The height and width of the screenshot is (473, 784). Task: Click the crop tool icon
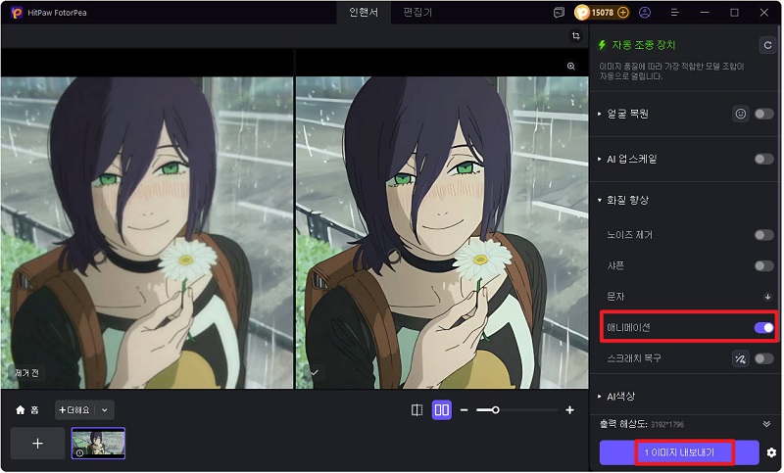pyautogui.click(x=576, y=36)
